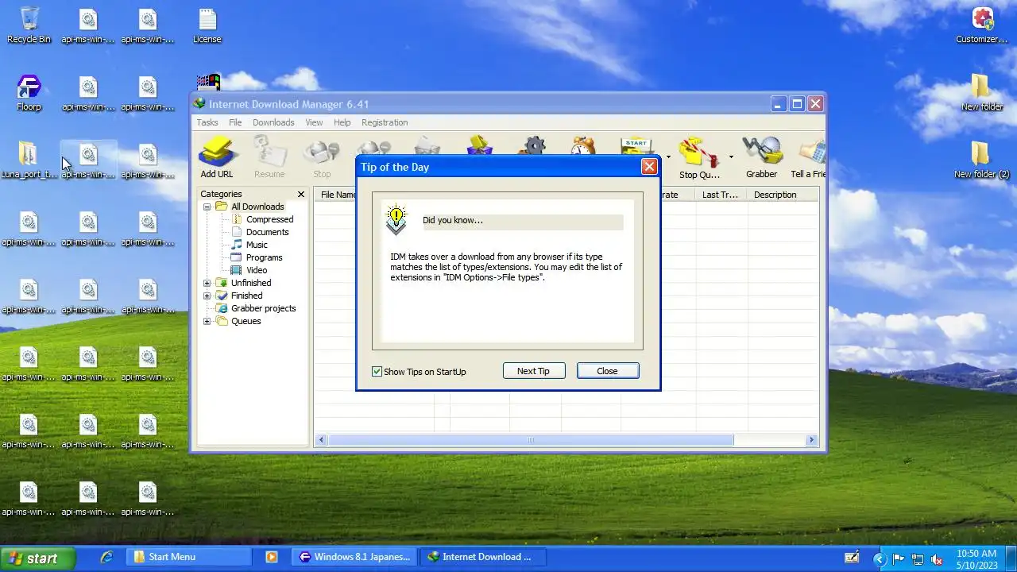Image resolution: width=1017 pixels, height=572 pixels.
Task: Uncheck Show Tips on StartUp
Action: pyautogui.click(x=377, y=371)
